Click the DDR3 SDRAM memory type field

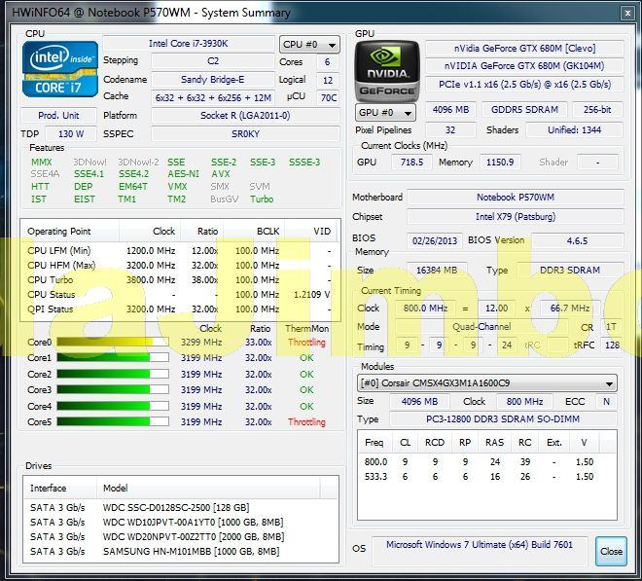point(569,271)
